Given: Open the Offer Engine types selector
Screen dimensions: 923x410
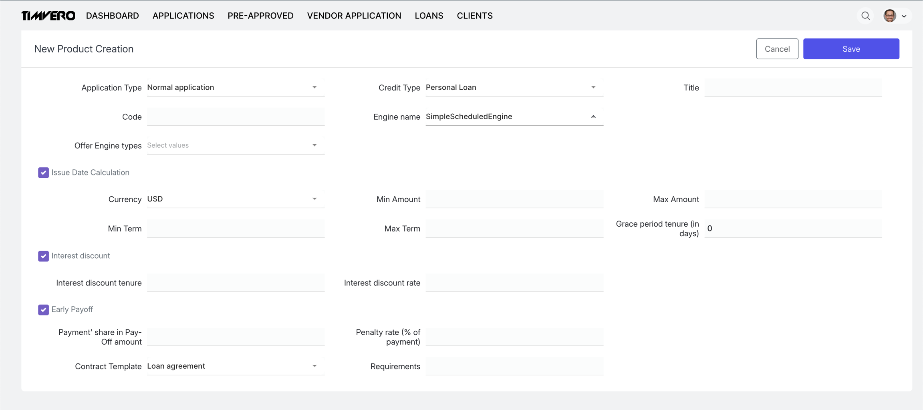Looking at the screenshot, I should click(235, 145).
